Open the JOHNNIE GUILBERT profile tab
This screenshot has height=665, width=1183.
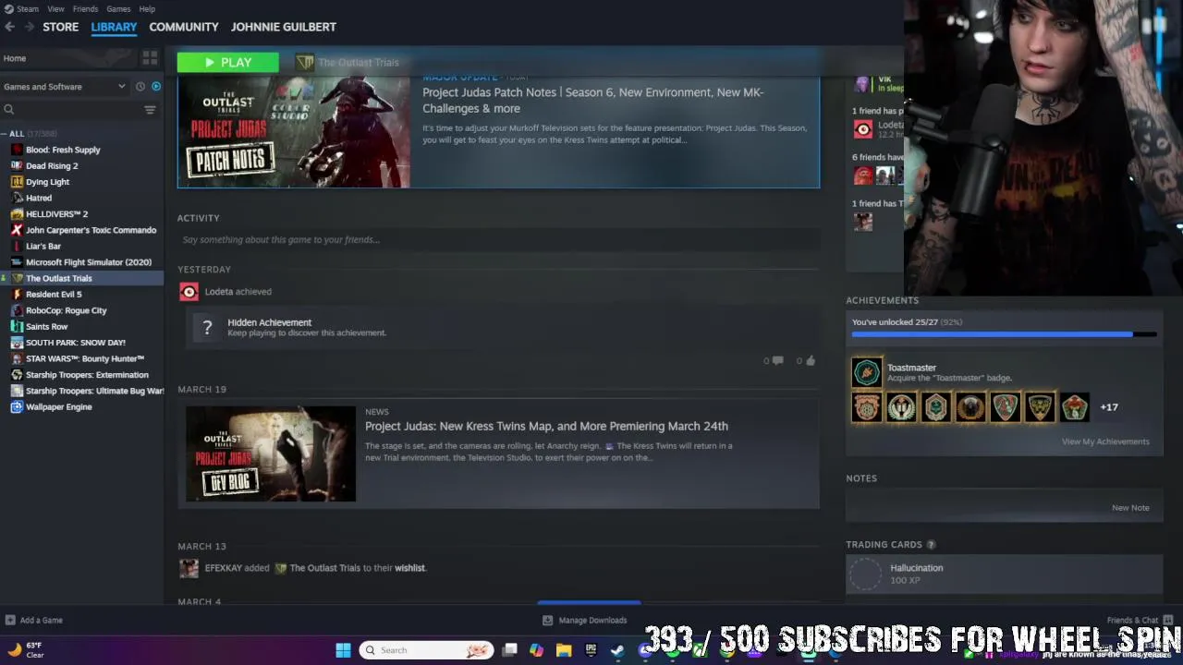[x=284, y=27]
